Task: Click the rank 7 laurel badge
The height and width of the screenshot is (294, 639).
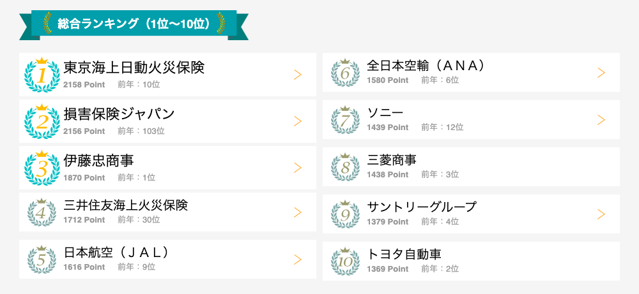Action: pyautogui.click(x=345, y=120)
